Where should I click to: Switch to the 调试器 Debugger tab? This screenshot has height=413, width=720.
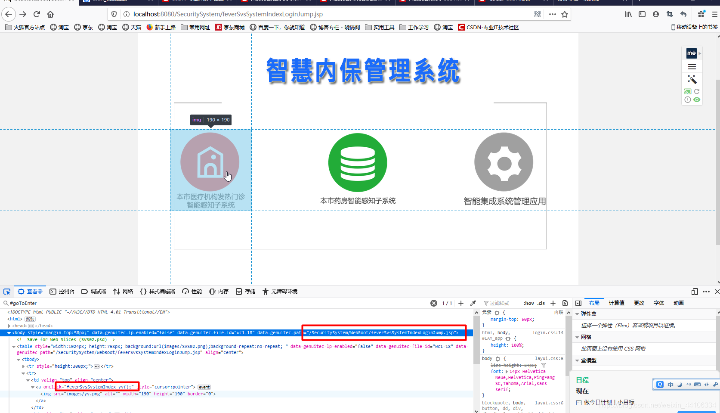click(94, 292)
